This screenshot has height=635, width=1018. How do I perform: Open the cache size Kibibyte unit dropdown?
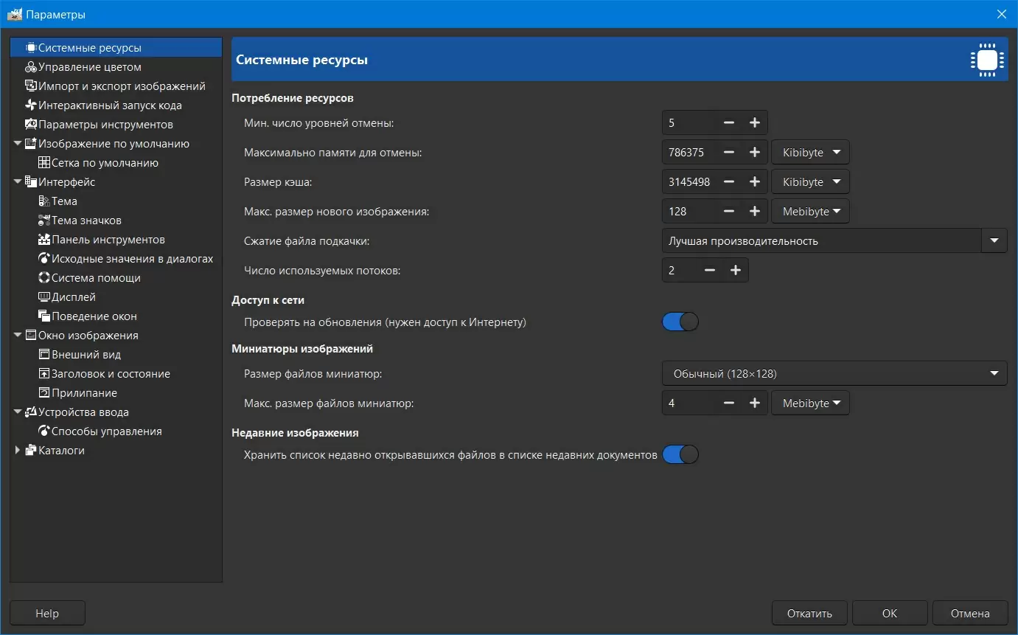tap(810, 182)
